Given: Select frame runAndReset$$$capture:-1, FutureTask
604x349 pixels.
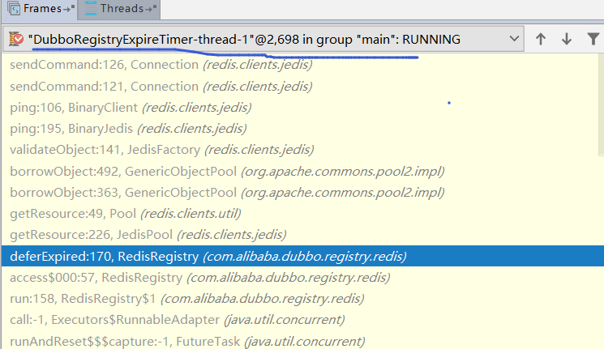Looking at the screenshot, I should [x=302, y=341].
